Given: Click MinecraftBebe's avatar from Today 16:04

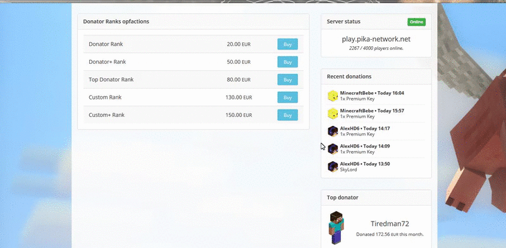Looking at the screenshot, I should click(x=333, y=96).
